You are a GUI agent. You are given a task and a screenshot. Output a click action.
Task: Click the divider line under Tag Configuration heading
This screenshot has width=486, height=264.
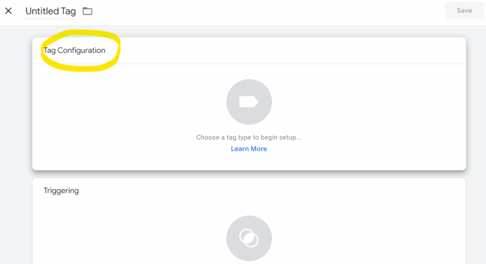249,64
